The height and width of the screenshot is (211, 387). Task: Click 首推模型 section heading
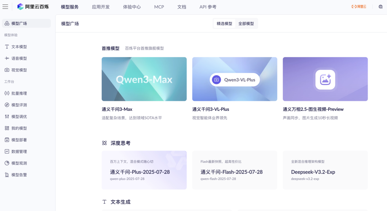click(x=111, y=48)
